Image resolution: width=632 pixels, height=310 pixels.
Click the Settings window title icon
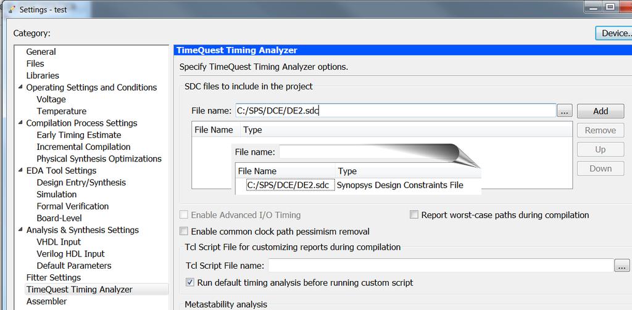point(11,9)
